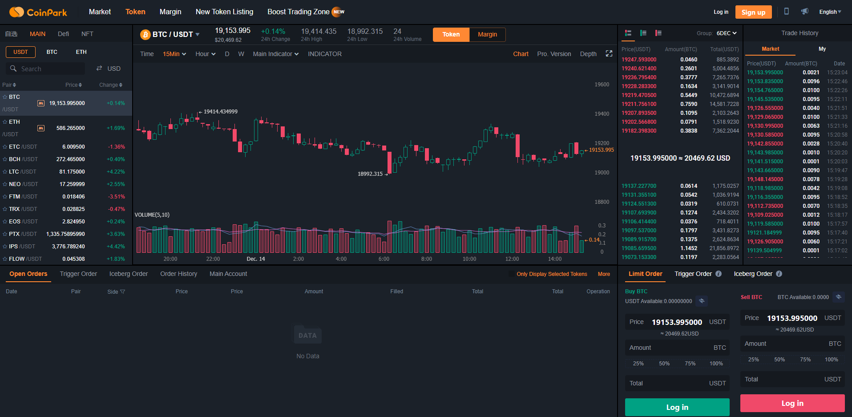
Task: Open the BTC / USDT pair selector dropdown
Action: pos(198,34)
